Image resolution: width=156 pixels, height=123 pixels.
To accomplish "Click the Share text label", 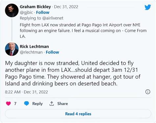I will pyautogui.click(x=63, y=103).
